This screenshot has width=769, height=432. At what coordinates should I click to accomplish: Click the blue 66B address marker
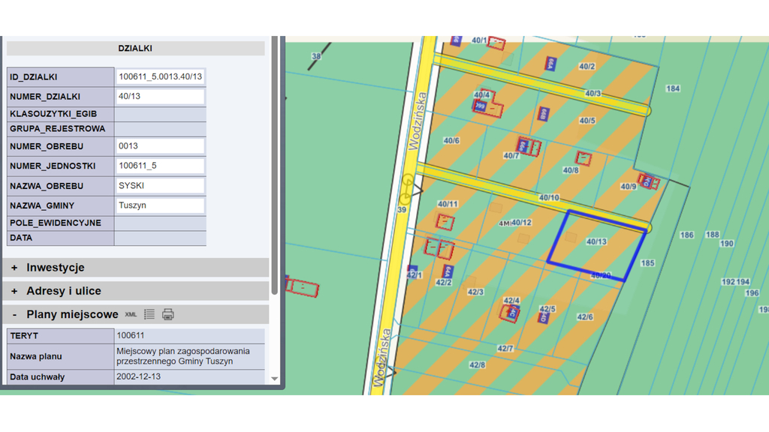point(543,113)
